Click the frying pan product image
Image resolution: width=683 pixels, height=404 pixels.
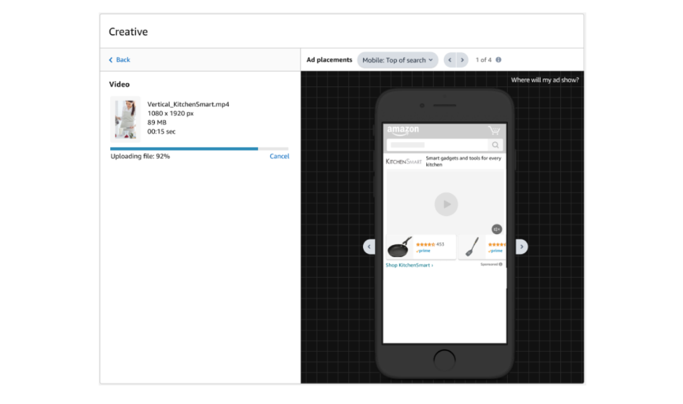[x=400, y=247]
